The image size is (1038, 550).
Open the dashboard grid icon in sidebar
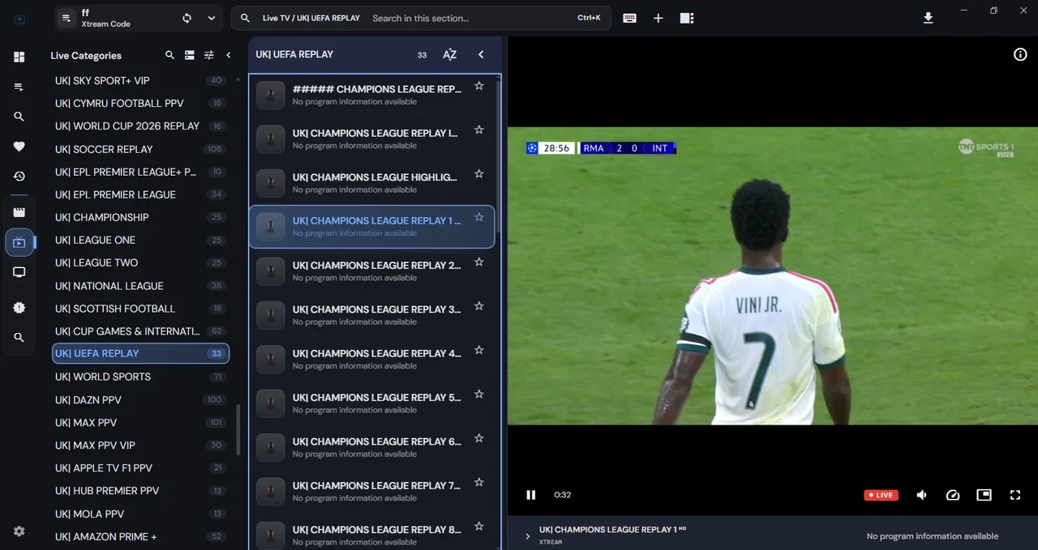(x=19, y=57)
